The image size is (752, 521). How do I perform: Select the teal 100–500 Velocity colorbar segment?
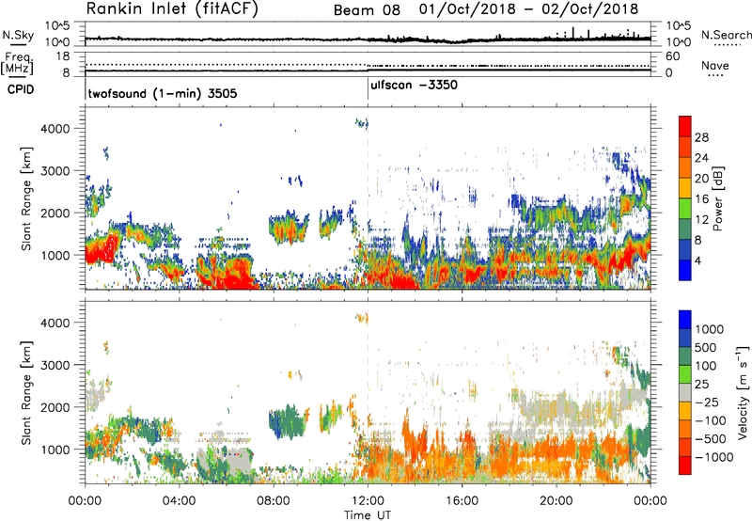pyautogui.click(x=685, y=356)
